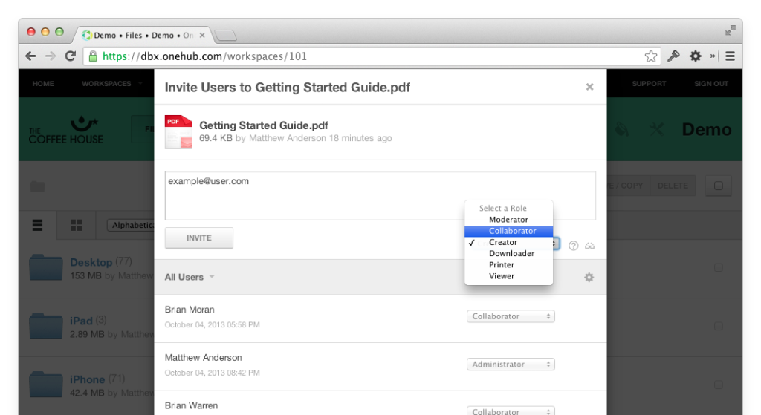Click the email addresses input field
The height and width of the screenshot is (415, 761).
click(x=380, y=195)
